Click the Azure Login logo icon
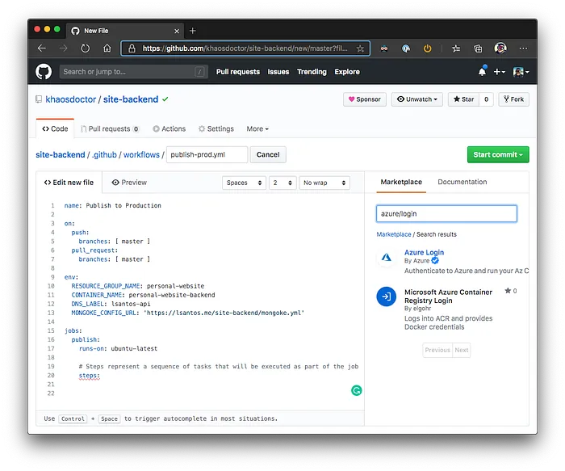The width and height of the screenshot is (565, 471). (387, 257)
